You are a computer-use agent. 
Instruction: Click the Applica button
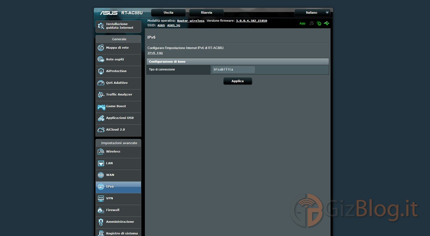(238, 81)
